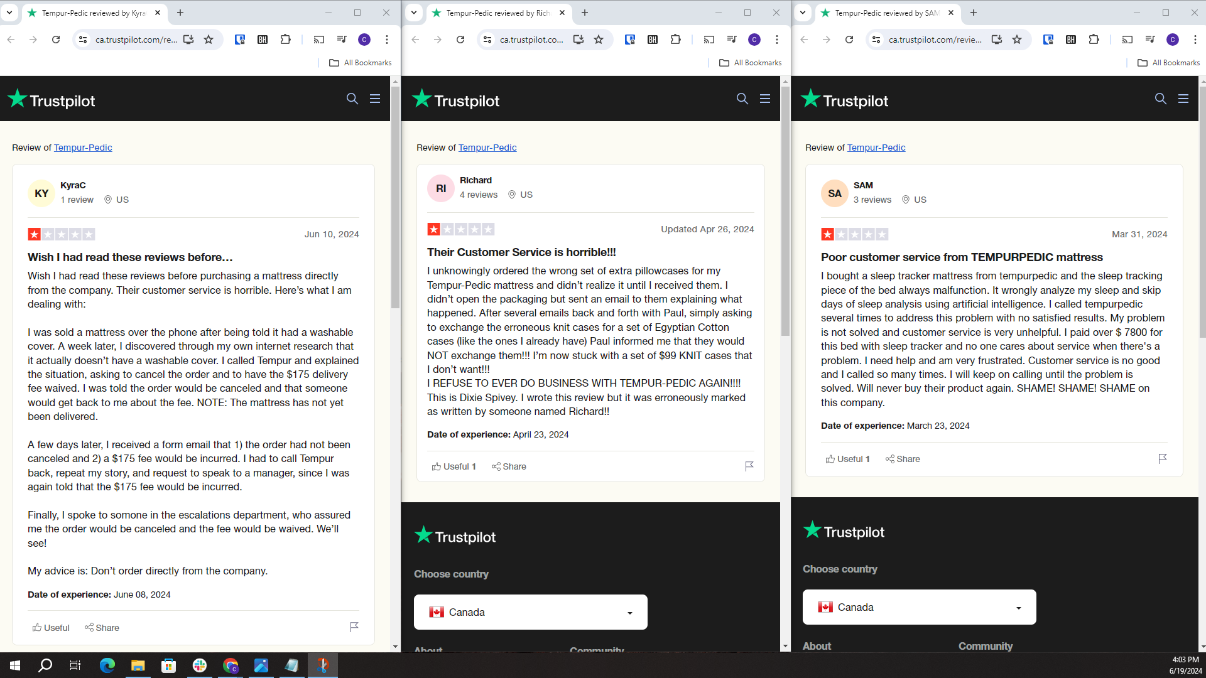The height and width of the screenshot is (678, 1206).
Task: Expand the tab search arrow in the left window
Action: pyautogui.click(x=9, y=13)
